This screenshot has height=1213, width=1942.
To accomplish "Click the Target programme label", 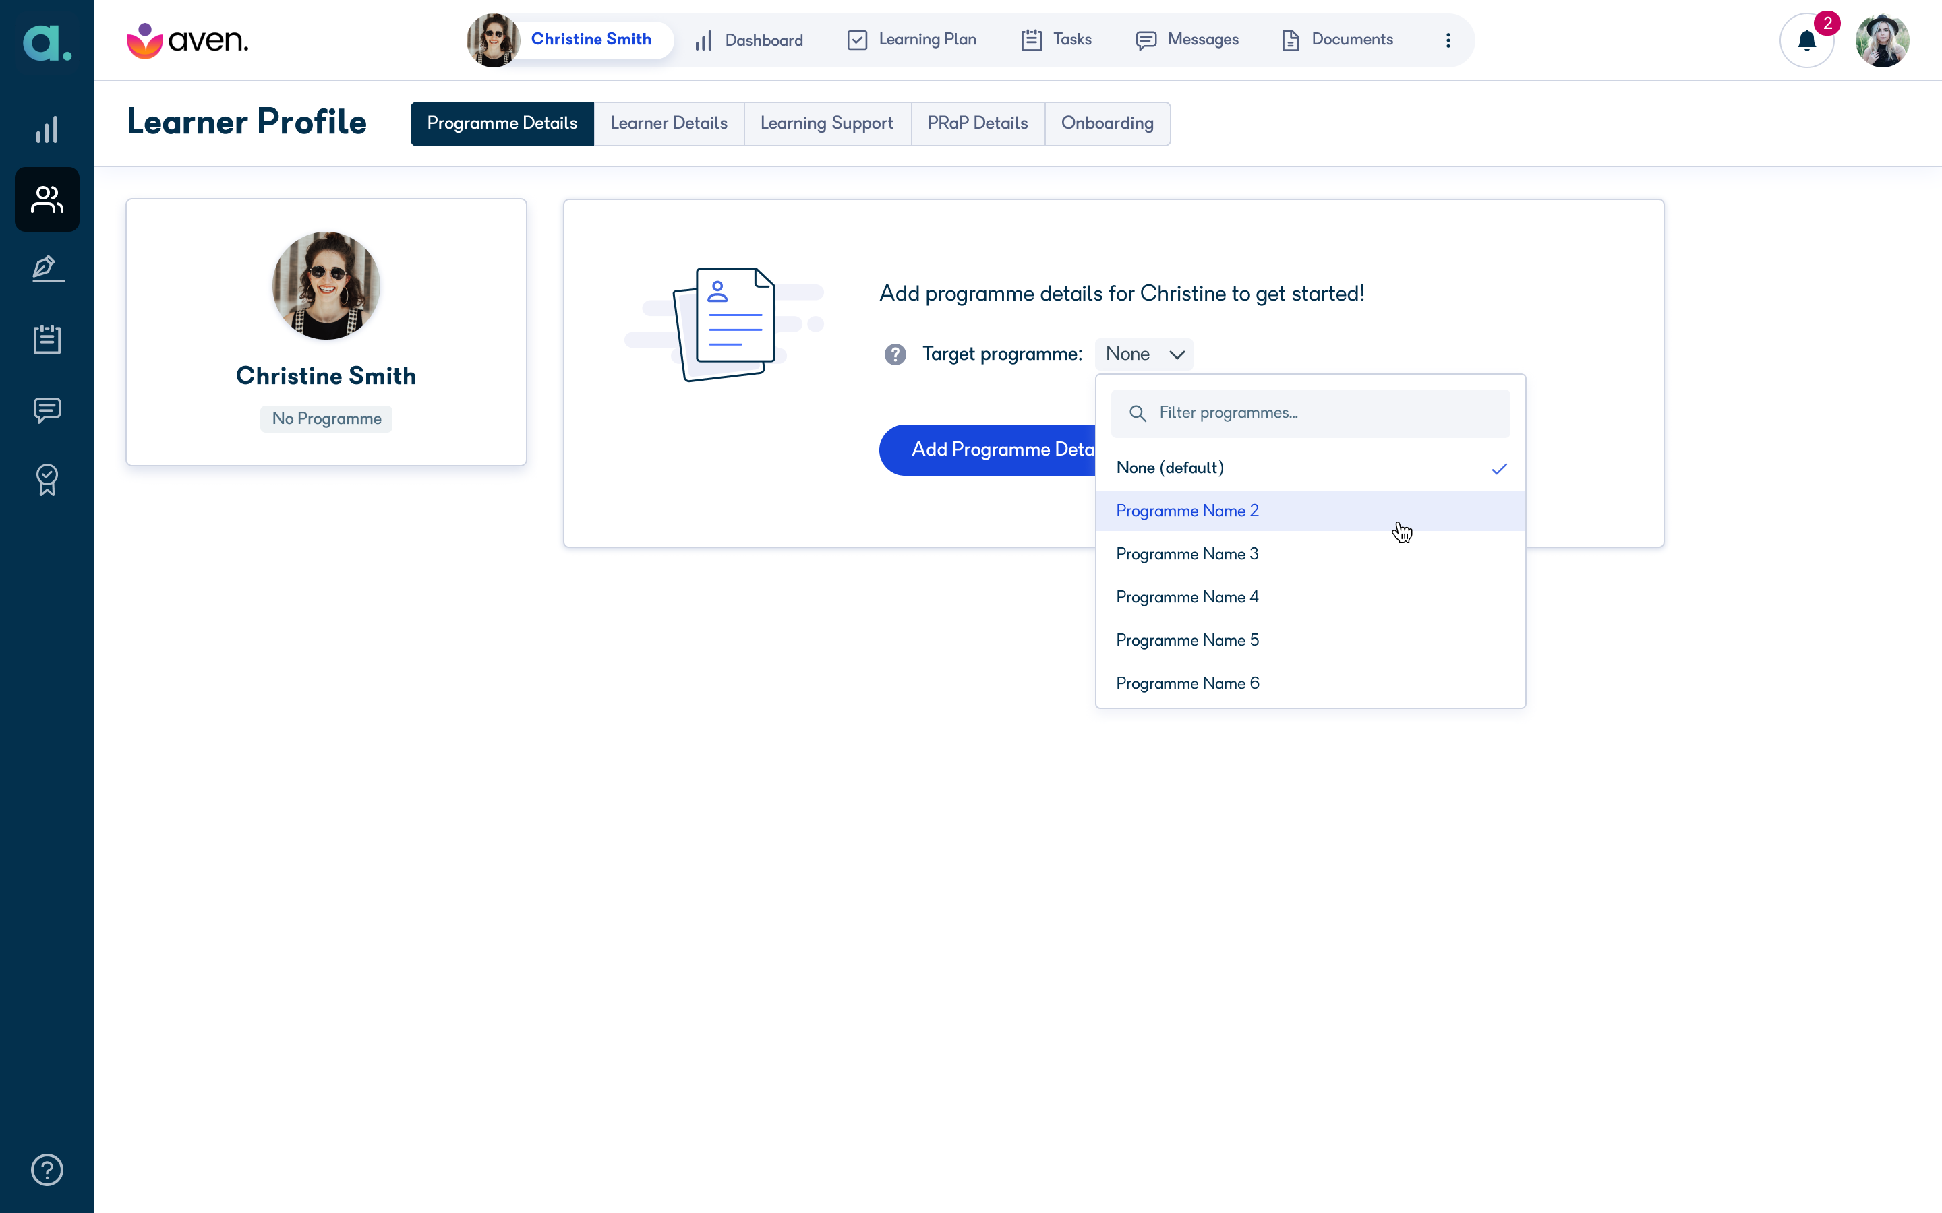I will coord(1002,354).
